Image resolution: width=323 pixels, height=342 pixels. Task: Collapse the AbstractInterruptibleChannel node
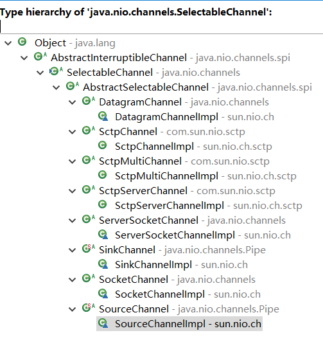pyautogui.click(x=24, y=58)
